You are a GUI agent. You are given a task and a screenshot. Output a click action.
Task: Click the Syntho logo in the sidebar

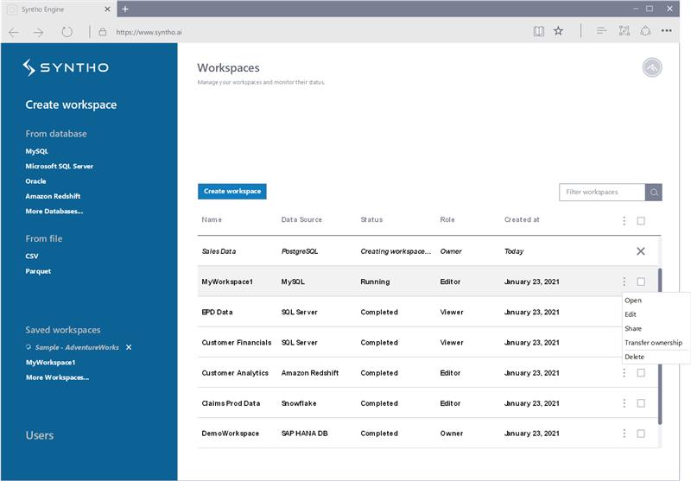(66, 67)
